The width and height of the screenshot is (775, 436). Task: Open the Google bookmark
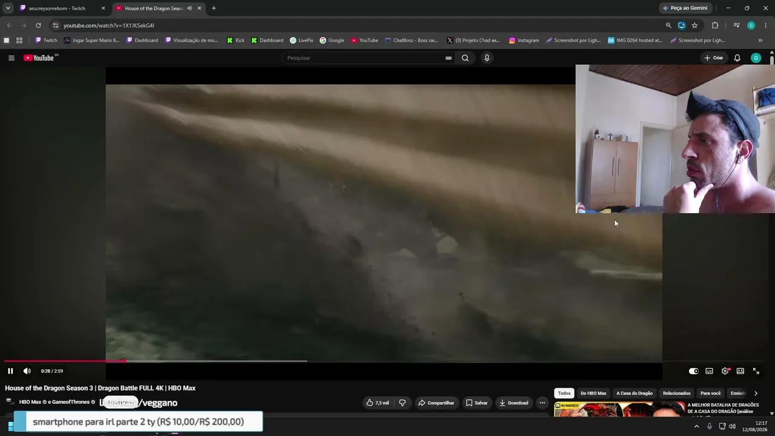[332, 41]
